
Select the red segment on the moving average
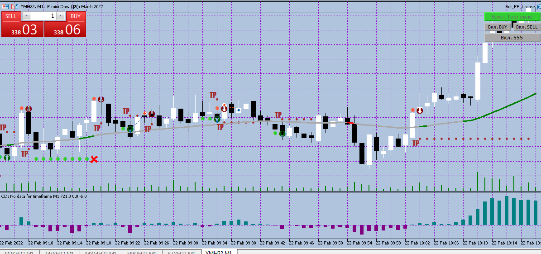point(350,123)
